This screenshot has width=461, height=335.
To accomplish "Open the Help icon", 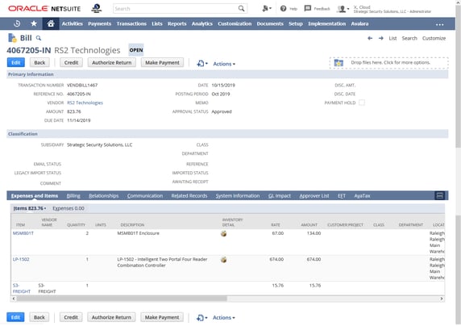I will tap(283, 9).
